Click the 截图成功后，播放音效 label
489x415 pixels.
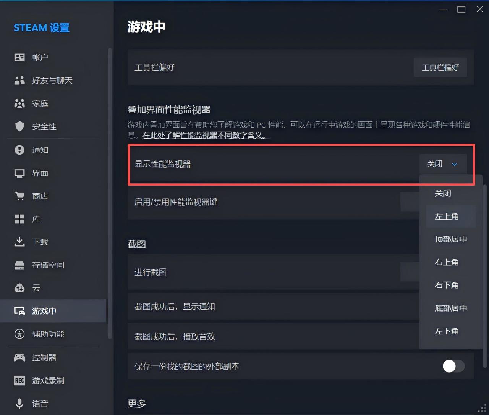pos(175,336)
